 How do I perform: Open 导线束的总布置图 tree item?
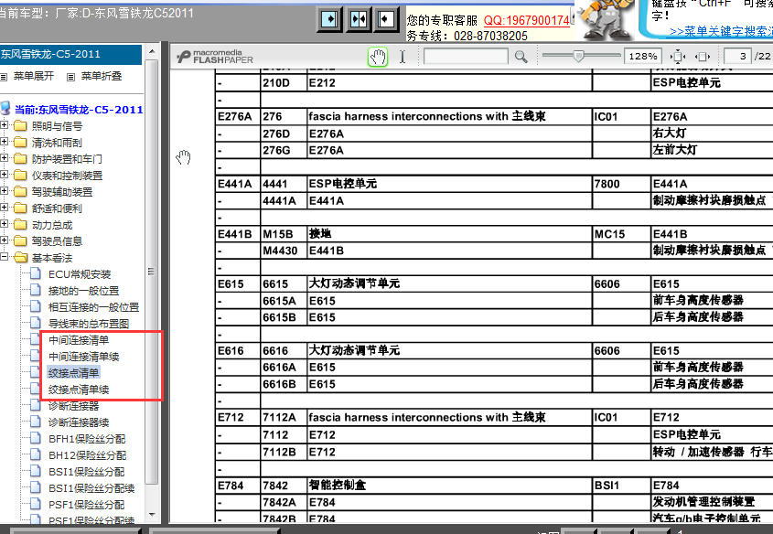89,324
